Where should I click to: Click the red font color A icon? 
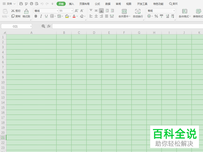pos(74,16)
